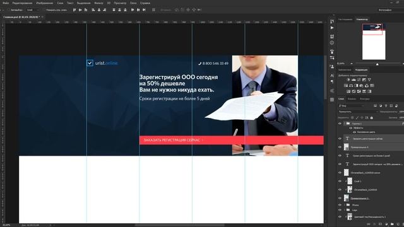
Task: Add an Invert adjustment
Action: pos(348,91)
